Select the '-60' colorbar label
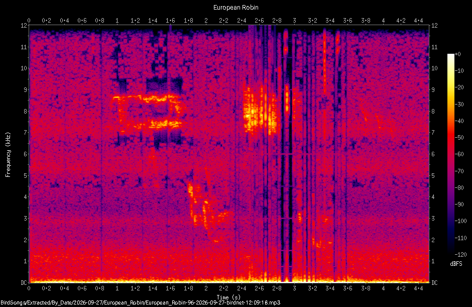Image resolution: width=472 pixels, height=307 pixels. (x=459, y=154)
